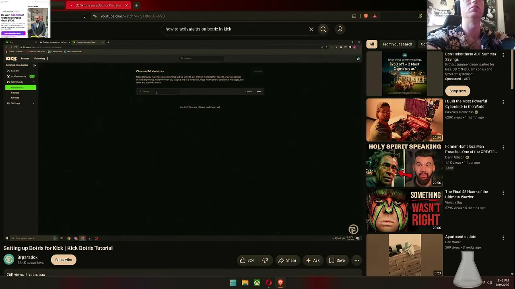
Task: Open the Windows Start menu
Action: coord(233,283)
